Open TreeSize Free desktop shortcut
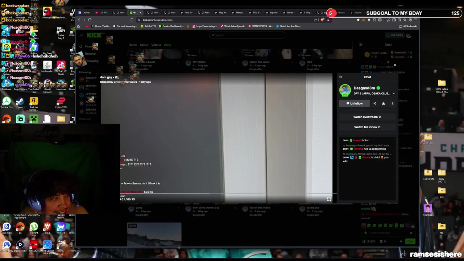The width and height of the screenshot is (464, 261). (7, 103)
